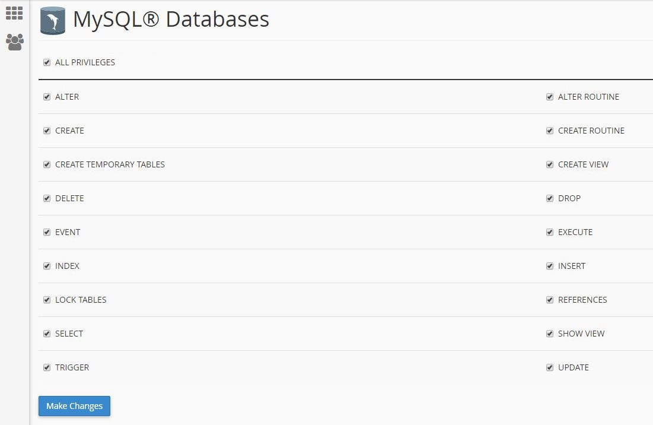
Task: Toggle the SELECT privilege checkbox
Action: 47,334
